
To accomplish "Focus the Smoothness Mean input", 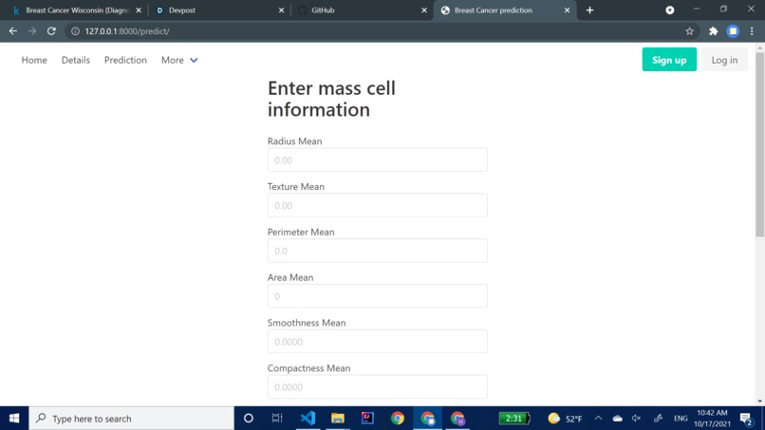I will tap(377, 342).
